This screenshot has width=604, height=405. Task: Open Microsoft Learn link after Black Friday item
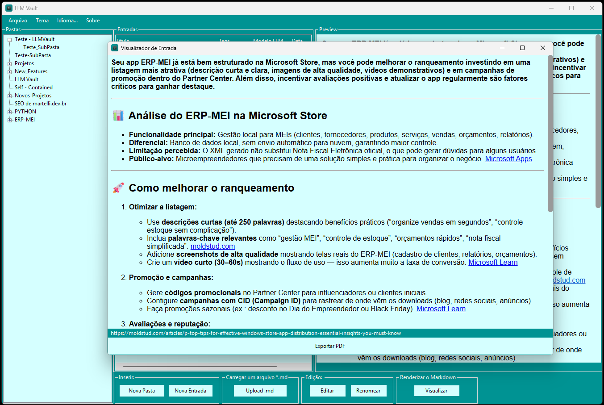[x=441, y=309]
